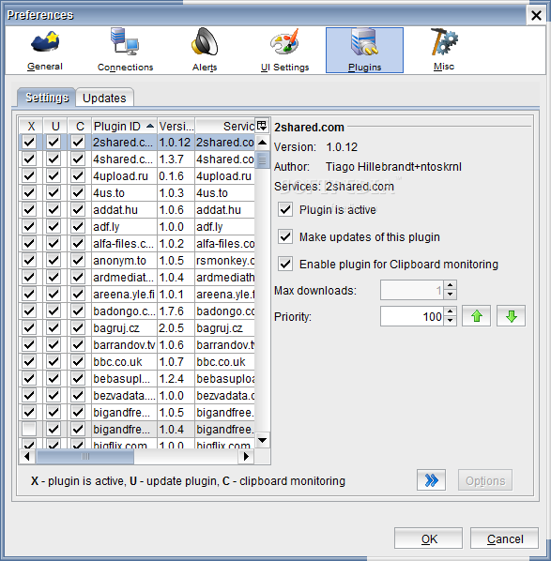Click the green down arrow priority button
Image resolution: width=551 pixels, height=561 pixels.
[x=511, y=316]
